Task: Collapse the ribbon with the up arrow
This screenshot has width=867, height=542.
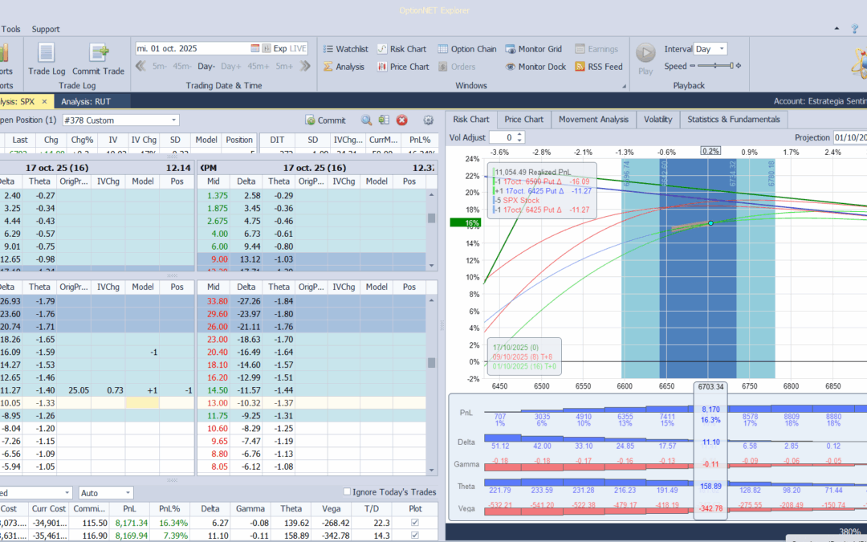Action: [837, 29]
